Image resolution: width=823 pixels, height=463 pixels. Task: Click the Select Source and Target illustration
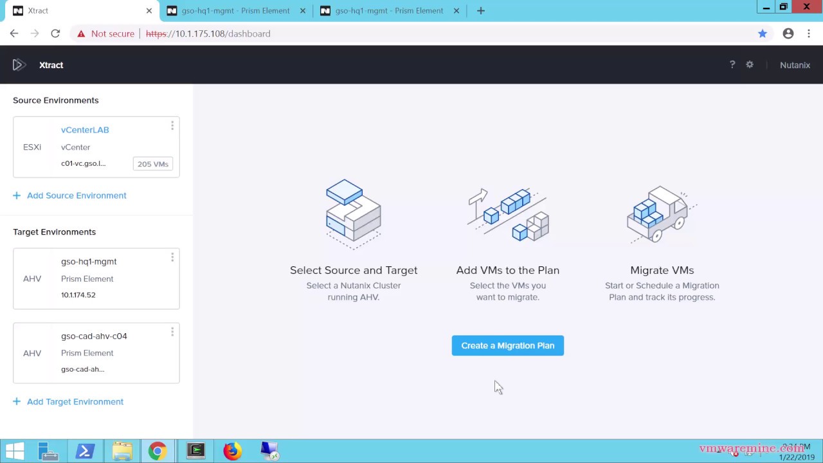pos(354,213)
